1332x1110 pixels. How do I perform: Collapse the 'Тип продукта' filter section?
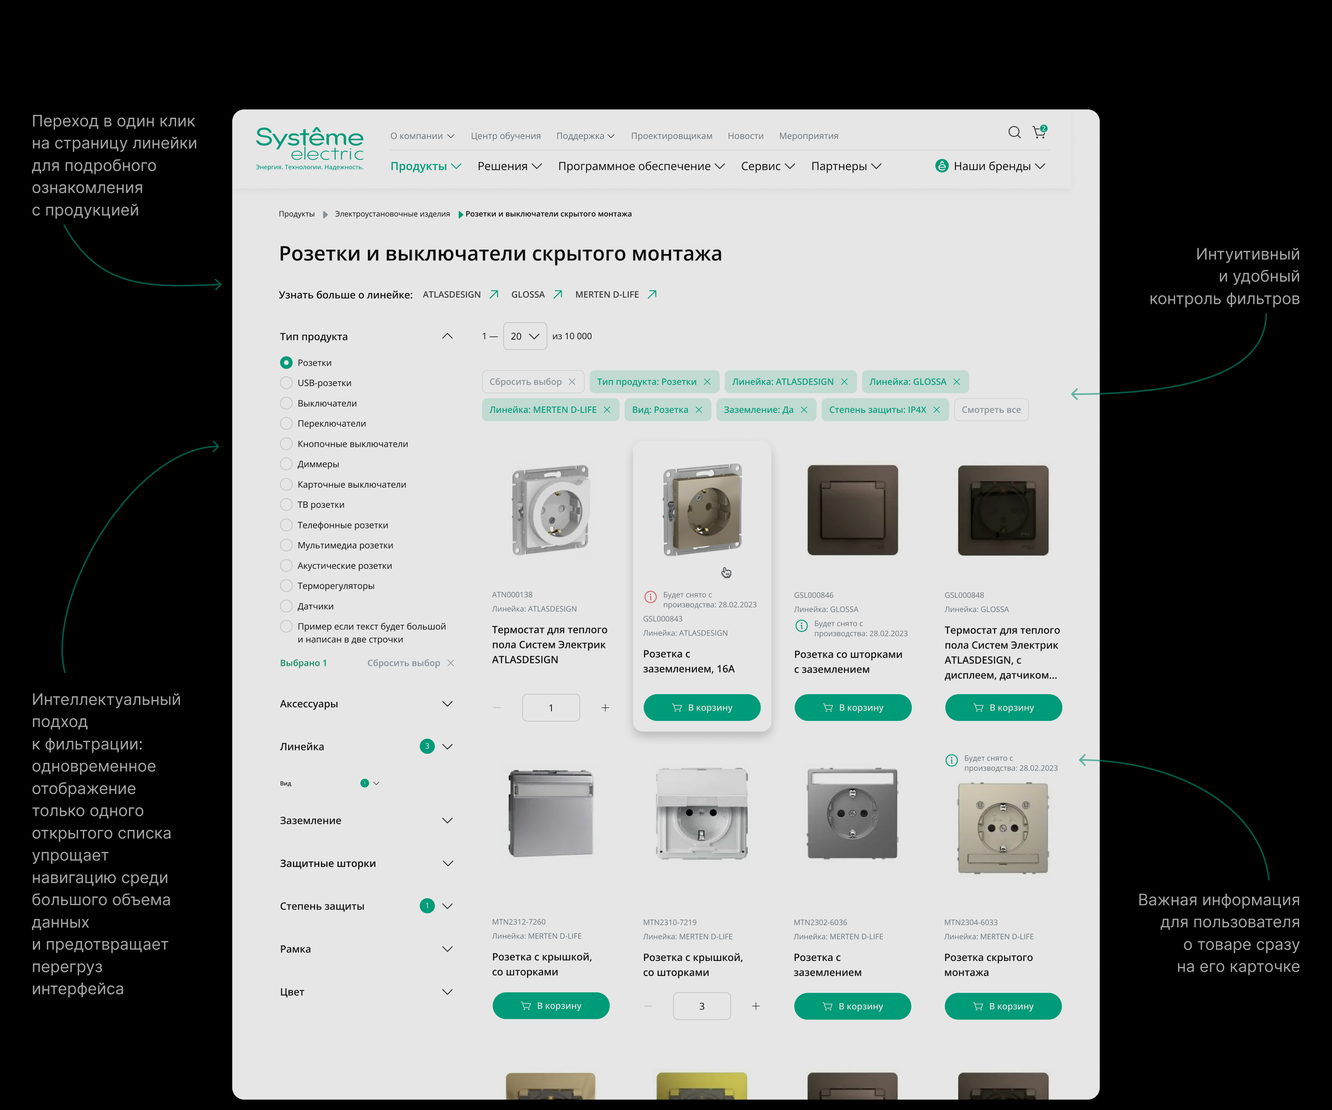448,336
